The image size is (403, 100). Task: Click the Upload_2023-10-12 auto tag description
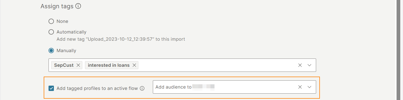[121, 39]
